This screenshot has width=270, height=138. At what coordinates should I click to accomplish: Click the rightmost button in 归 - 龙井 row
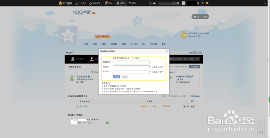[192, 107]
